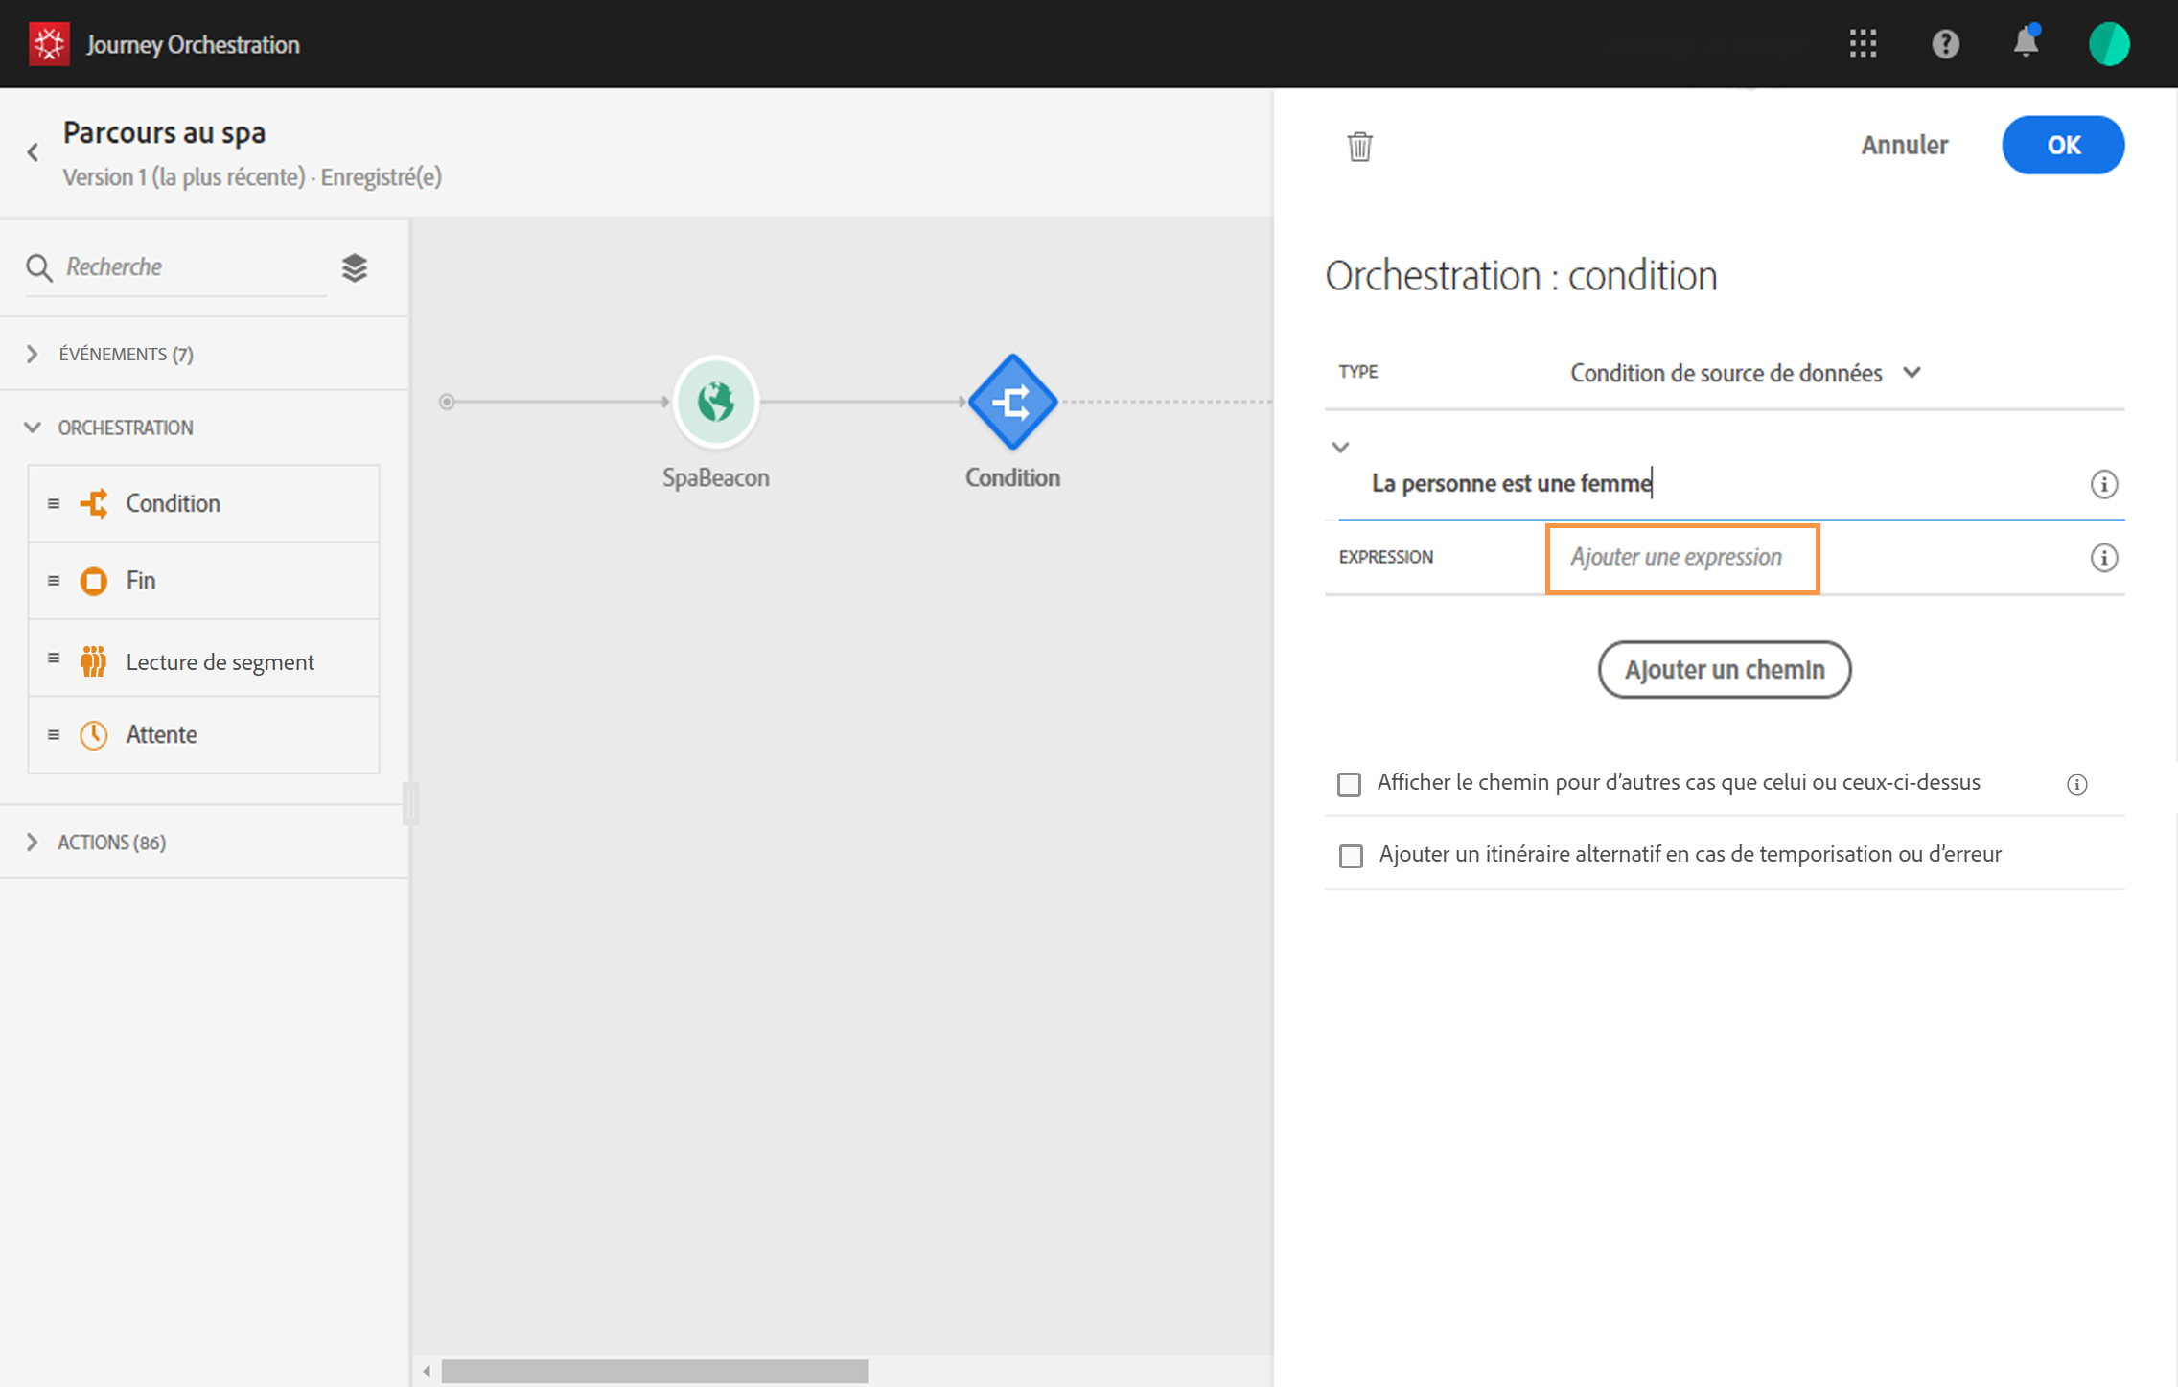Open the app switcher grid icon
This screenshot has height=1387, width=2178.
(x=1863, y=44)
